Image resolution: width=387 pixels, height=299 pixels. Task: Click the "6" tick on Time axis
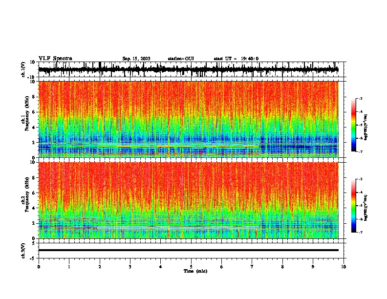pyautogui.click(x=221, y=267)
